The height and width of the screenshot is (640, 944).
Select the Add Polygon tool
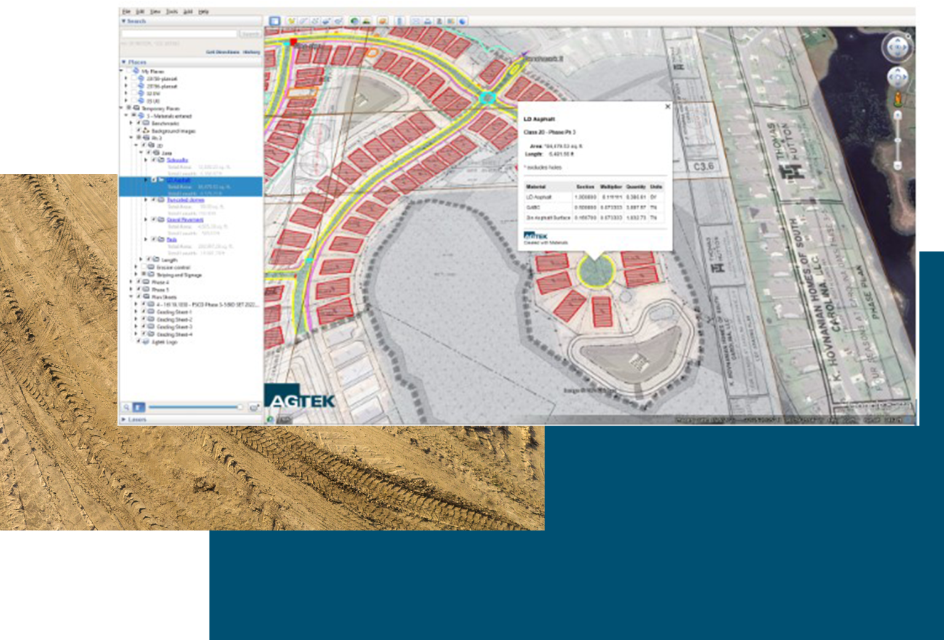303,21
